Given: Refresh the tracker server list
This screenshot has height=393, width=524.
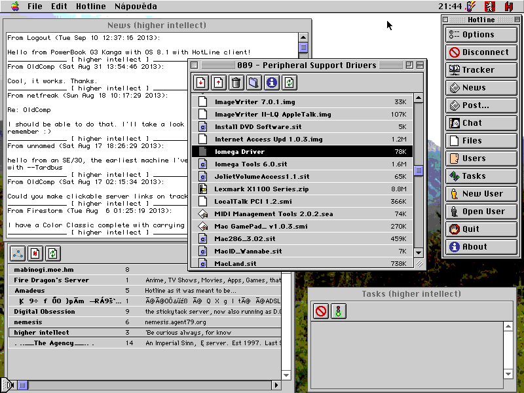Looking at the screenshot, I should click(52, 253).
